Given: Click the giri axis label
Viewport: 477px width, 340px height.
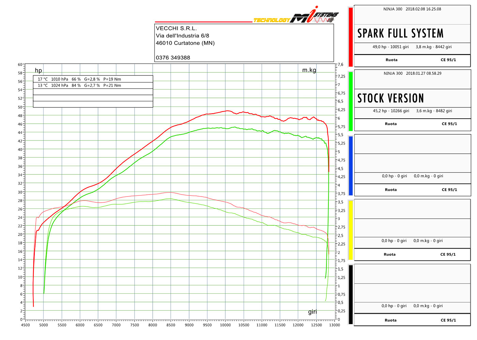Looking at the screenshot, I should click(x=312, y=312).
